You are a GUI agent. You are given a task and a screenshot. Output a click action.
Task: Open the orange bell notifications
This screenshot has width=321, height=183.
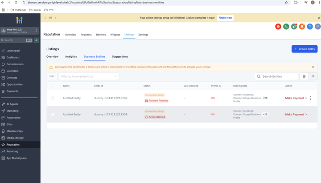click(x=302, y=27)
